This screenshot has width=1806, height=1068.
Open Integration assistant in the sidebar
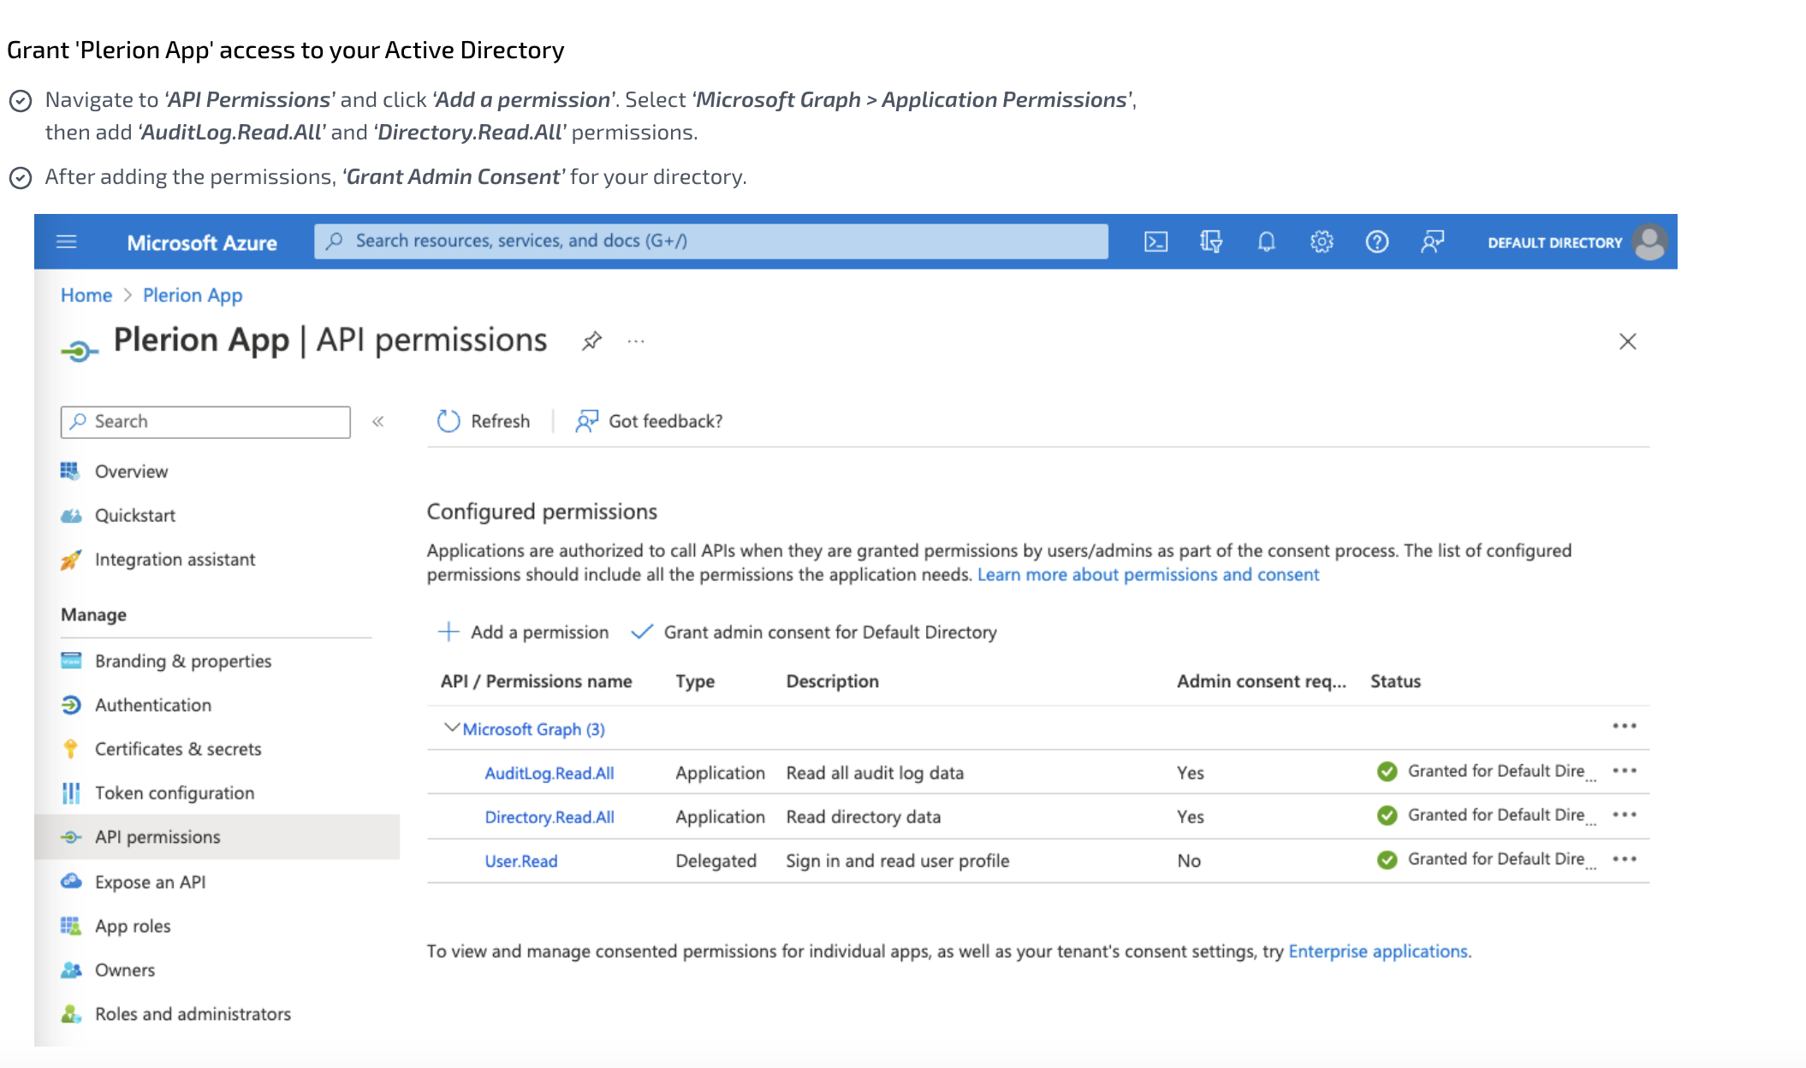175,560
